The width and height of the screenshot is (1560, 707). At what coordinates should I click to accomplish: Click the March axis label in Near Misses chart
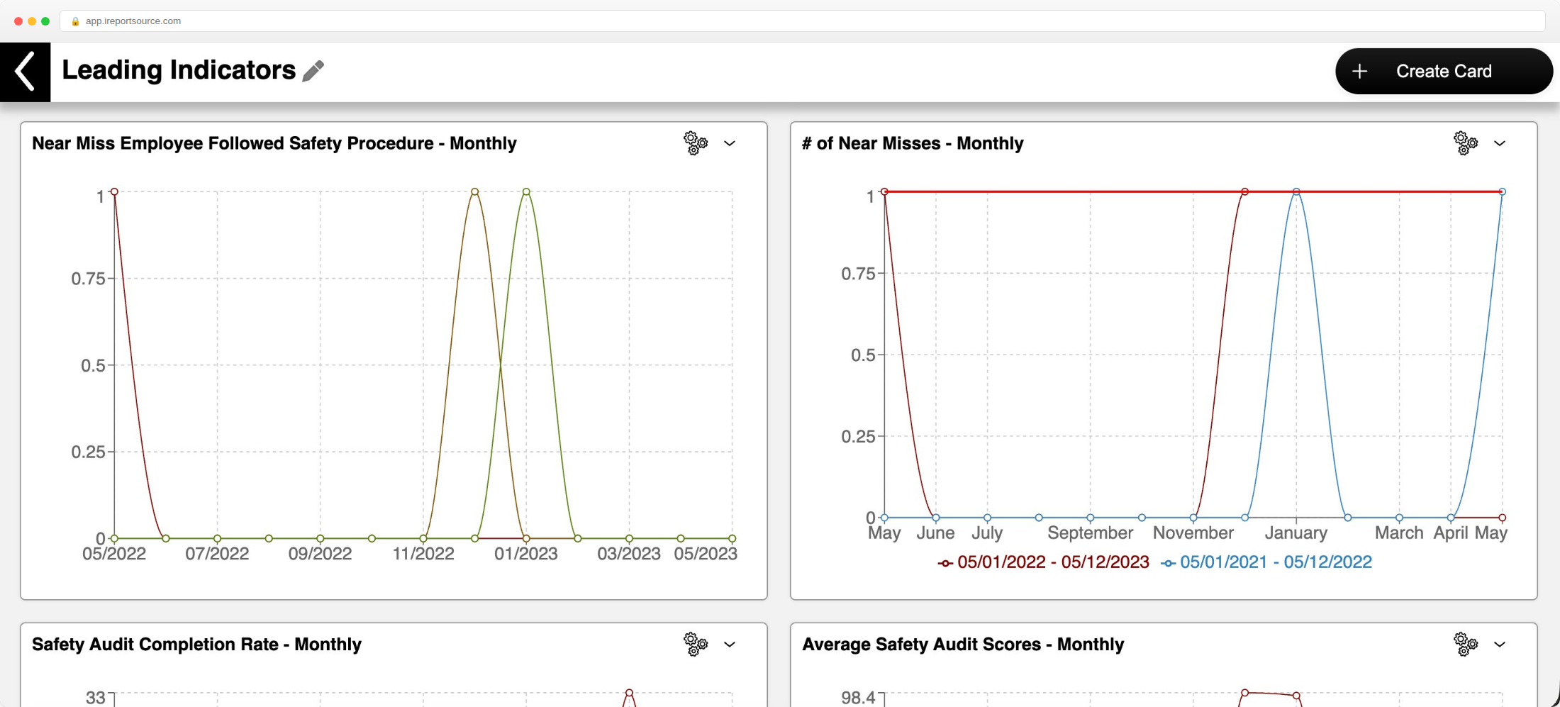coord(1399,533)
